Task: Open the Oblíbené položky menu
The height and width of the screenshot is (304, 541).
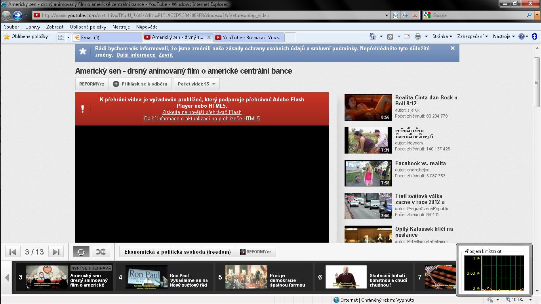Action: coord(88,27)
